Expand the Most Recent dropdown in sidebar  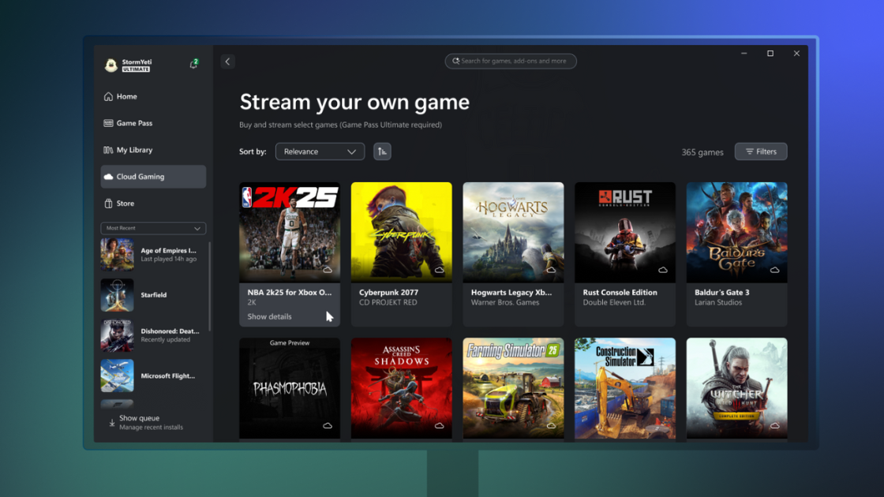coord(153,228)
